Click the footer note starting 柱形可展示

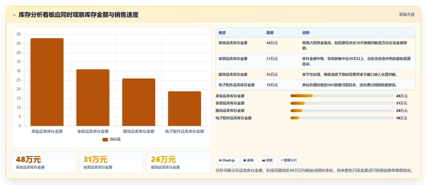pyautogui.click(x=314, y=171)
